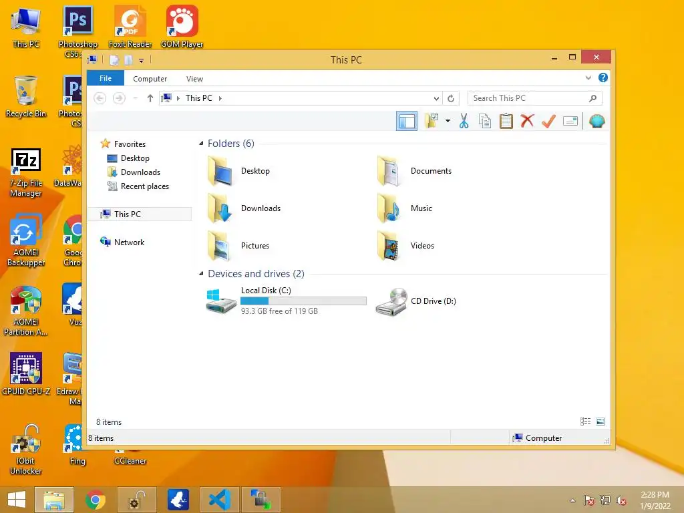Select This PC in navigation pane
684x513 pixels.
coord(140,214)
